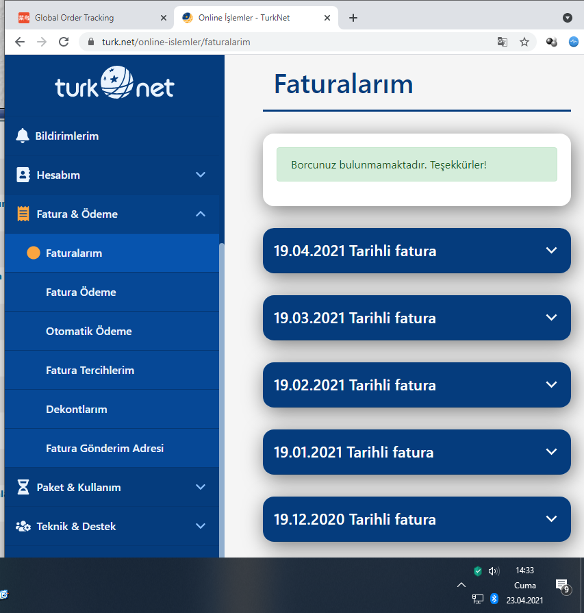The width and height of the screenshot is (584, 613).
Task: Click Hesabım menu label
Action: (58, 175)
